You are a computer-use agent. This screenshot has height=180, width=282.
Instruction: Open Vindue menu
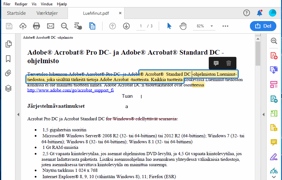pyautogui.click(x=47, y=4)
